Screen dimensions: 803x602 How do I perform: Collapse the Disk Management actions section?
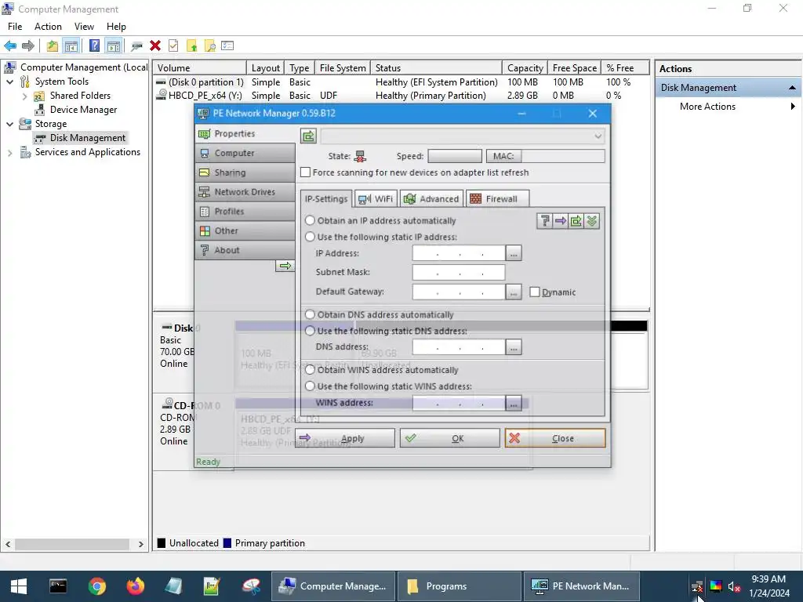(x=792, y=88)
